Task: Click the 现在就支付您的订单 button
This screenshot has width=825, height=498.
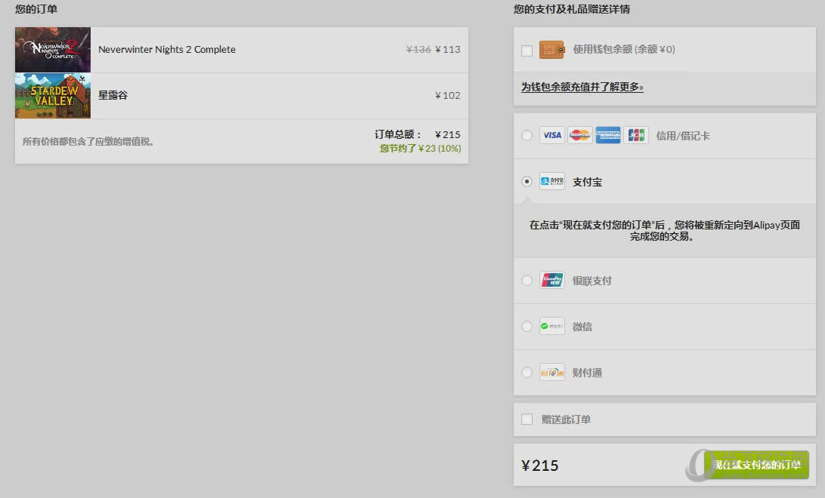Action: 756,464
